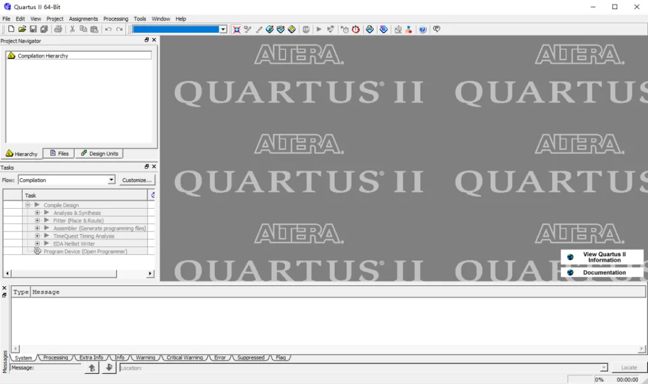Click the Open folder toolbar icon
Screen dimensions: 648x384
[22, 29]
